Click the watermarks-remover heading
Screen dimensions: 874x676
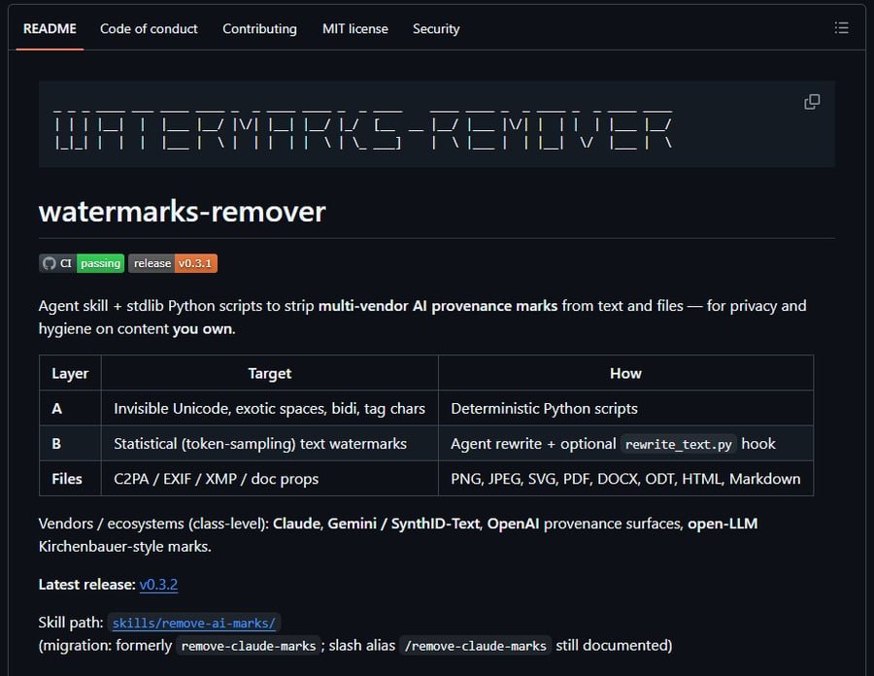tap(183, 212)
